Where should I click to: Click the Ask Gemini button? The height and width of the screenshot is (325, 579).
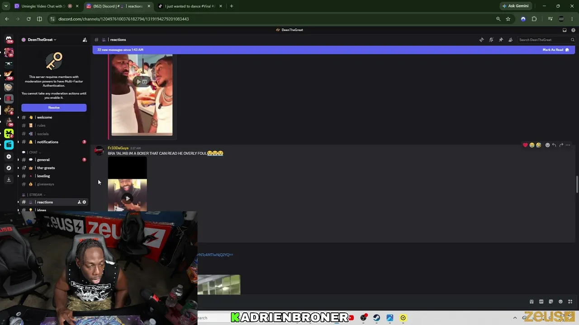click(515, 6)
